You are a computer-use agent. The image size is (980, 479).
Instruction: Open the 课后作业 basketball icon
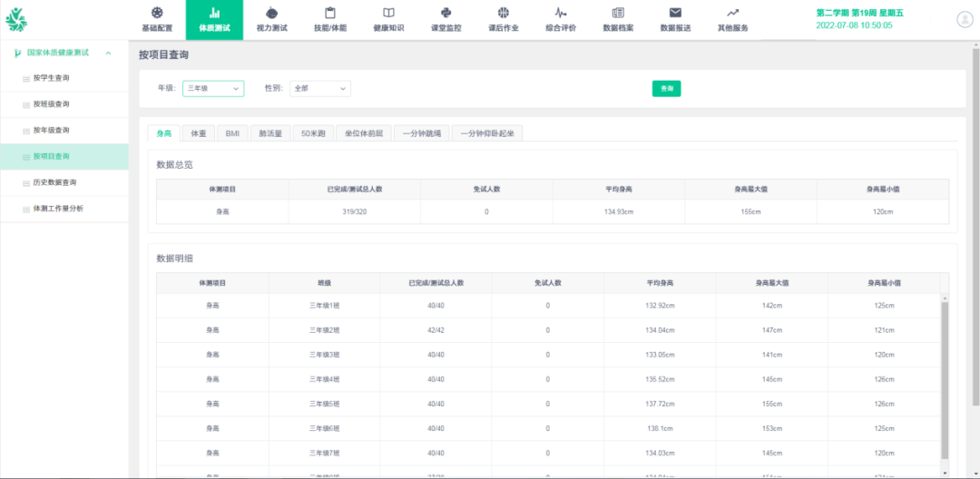tap(504, 13)
